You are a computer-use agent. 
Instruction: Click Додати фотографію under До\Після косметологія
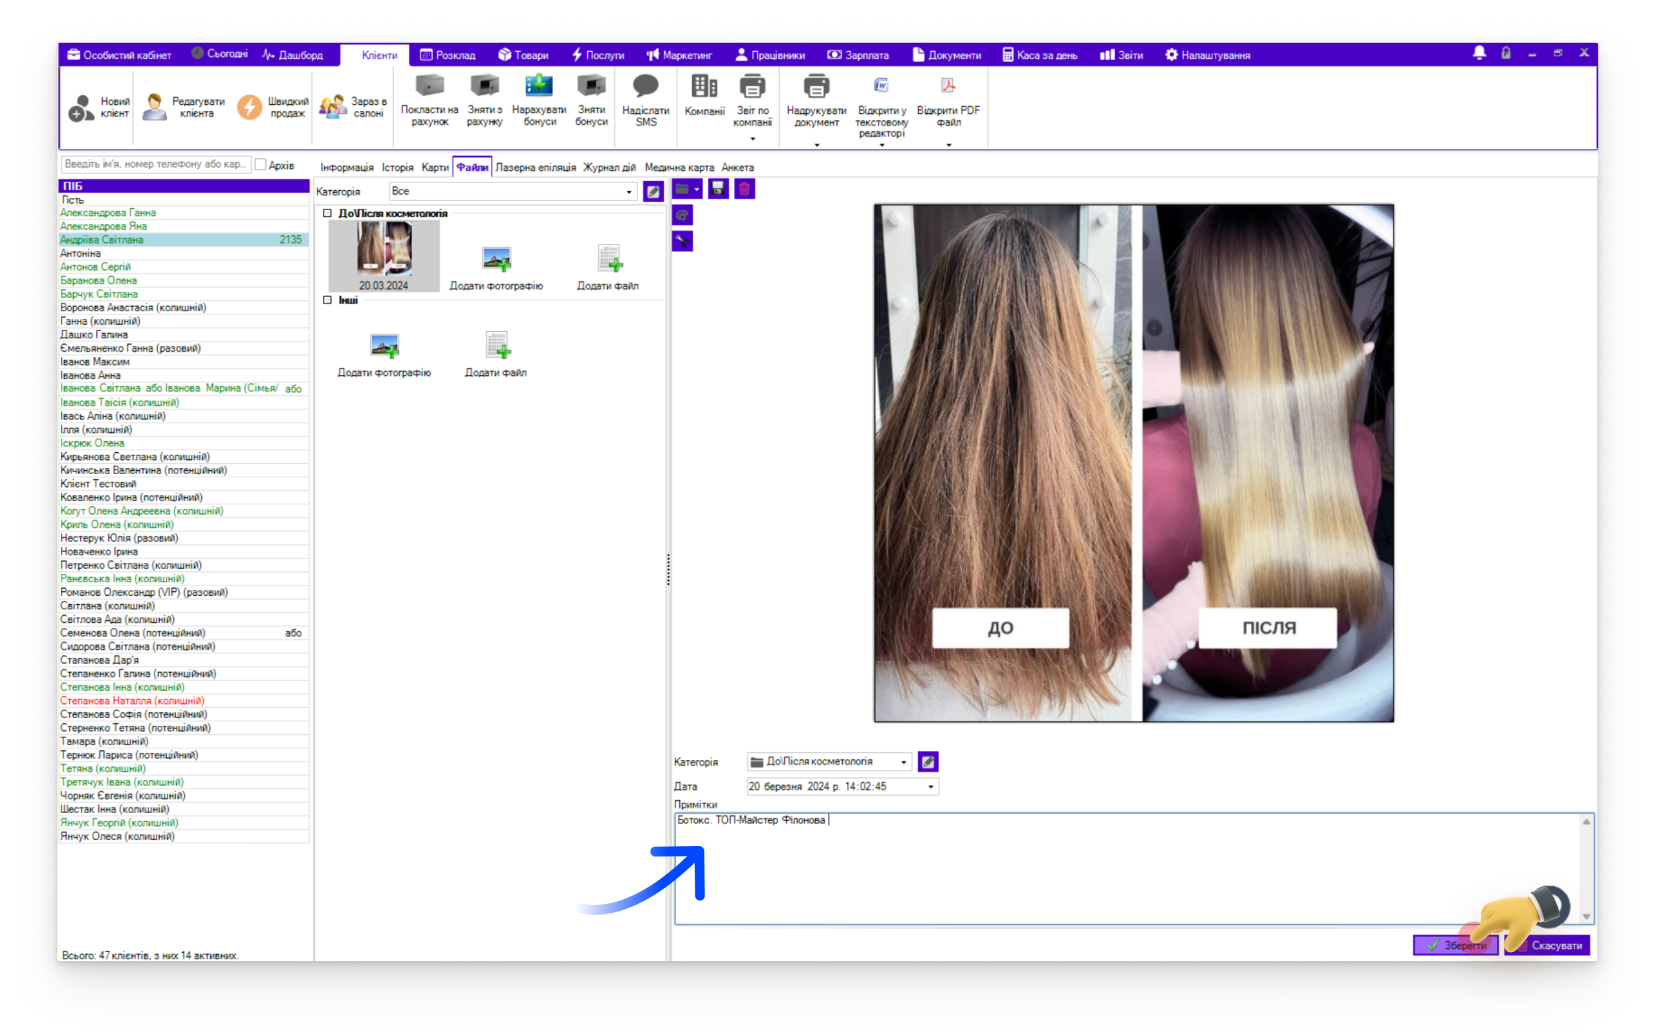(x=496, y=268)
